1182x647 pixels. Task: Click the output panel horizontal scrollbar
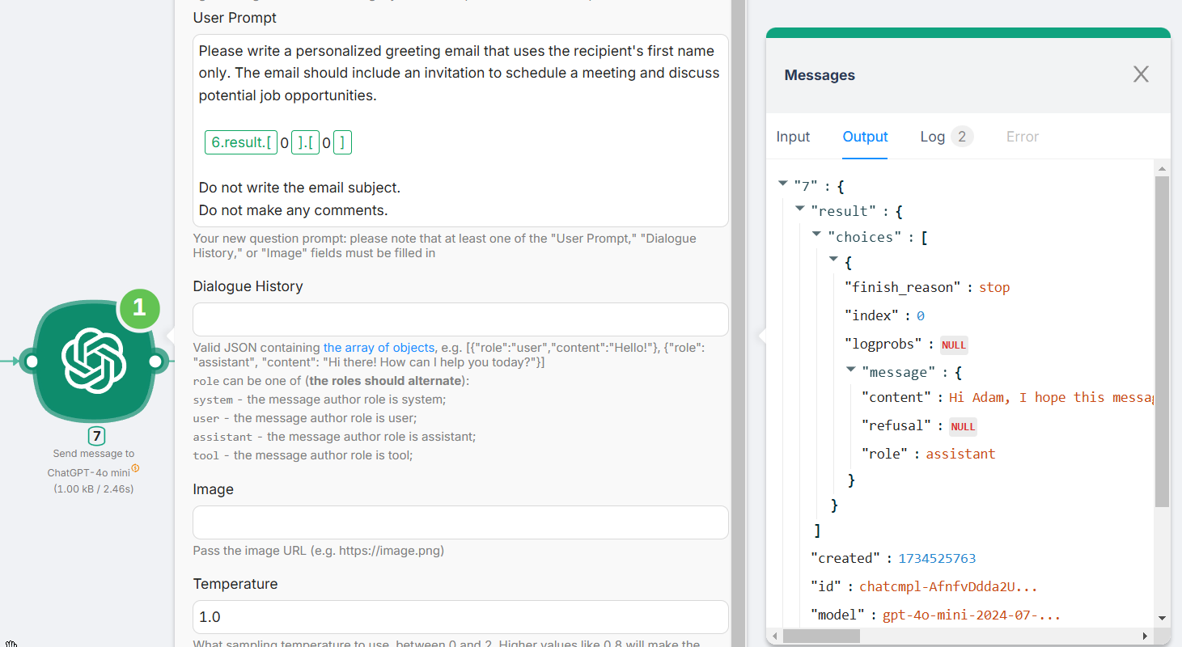pyautogui.click(x=821, y=636)
